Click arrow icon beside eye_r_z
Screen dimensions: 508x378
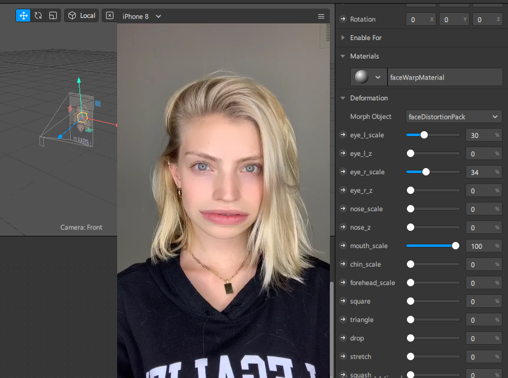(343, 190)
